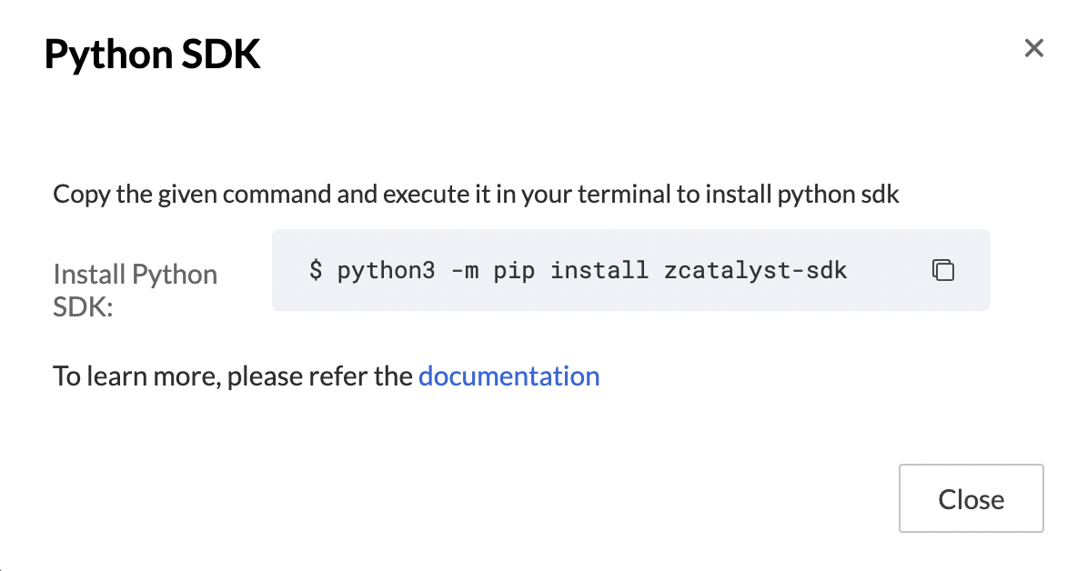The height and width of the screenshot is (571, 1077).
Task: Click the word "pip" in the command
Action: 515,270
